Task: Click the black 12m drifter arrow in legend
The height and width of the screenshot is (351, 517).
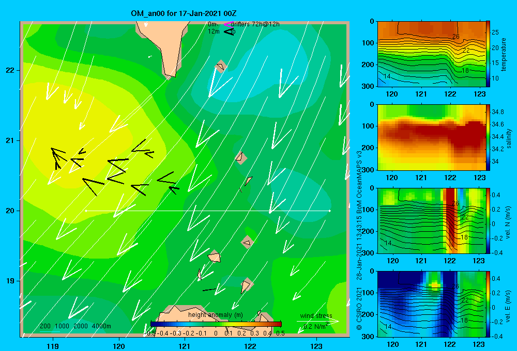Action: (229, 31)
